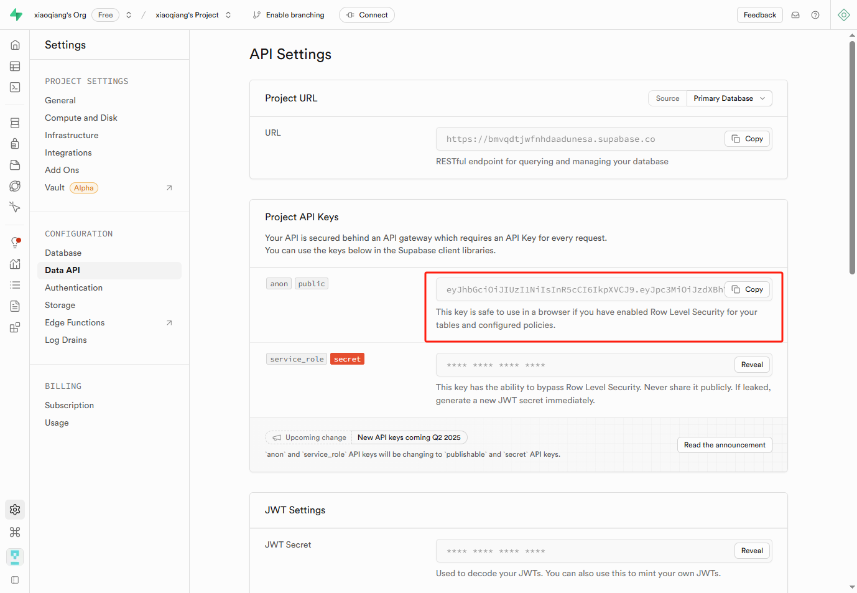Viewport: 857px width, 593px height.
Task: Open the Logs list sidebar icon
Action: 15,285
